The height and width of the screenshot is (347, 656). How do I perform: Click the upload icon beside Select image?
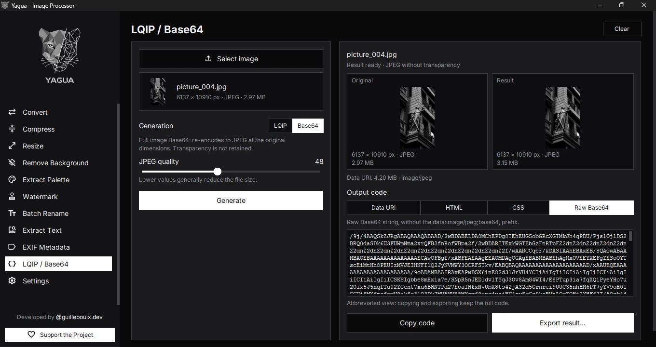208,59
